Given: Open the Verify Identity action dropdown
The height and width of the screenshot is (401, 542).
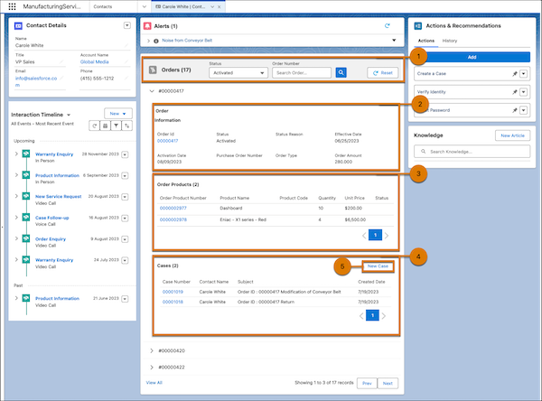Looking at the screenshot, I should coord(523,92).
